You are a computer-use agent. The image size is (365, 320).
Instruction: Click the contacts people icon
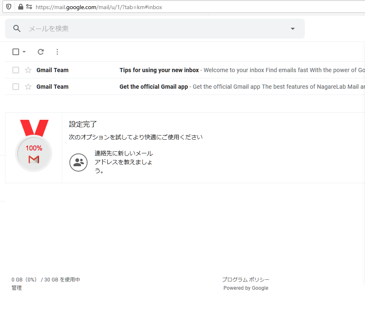click(x=78, y=162)
